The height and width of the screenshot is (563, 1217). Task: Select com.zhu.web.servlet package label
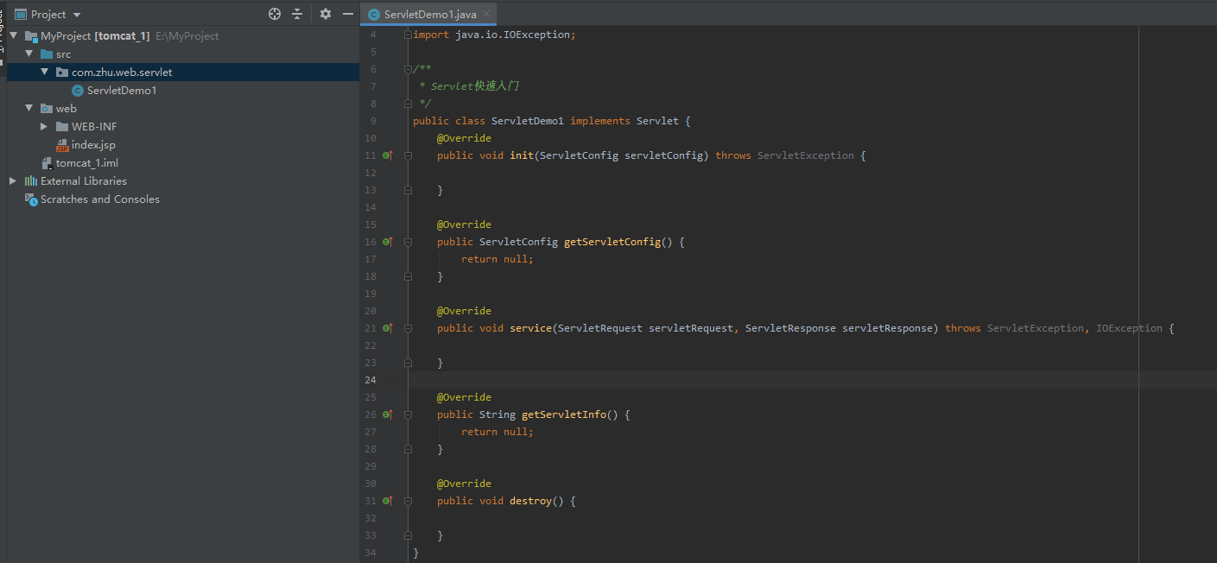click(x=122, y=73)
